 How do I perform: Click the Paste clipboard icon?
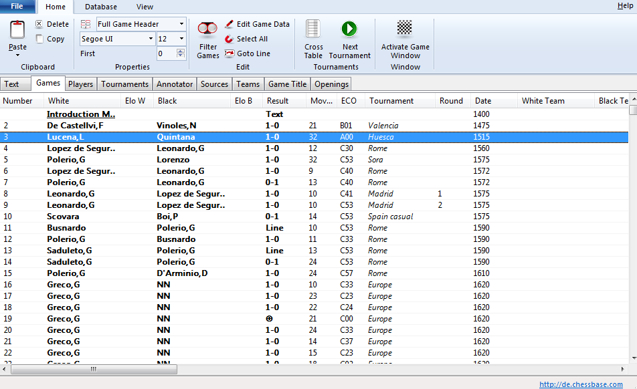click(x=17, y=30)
